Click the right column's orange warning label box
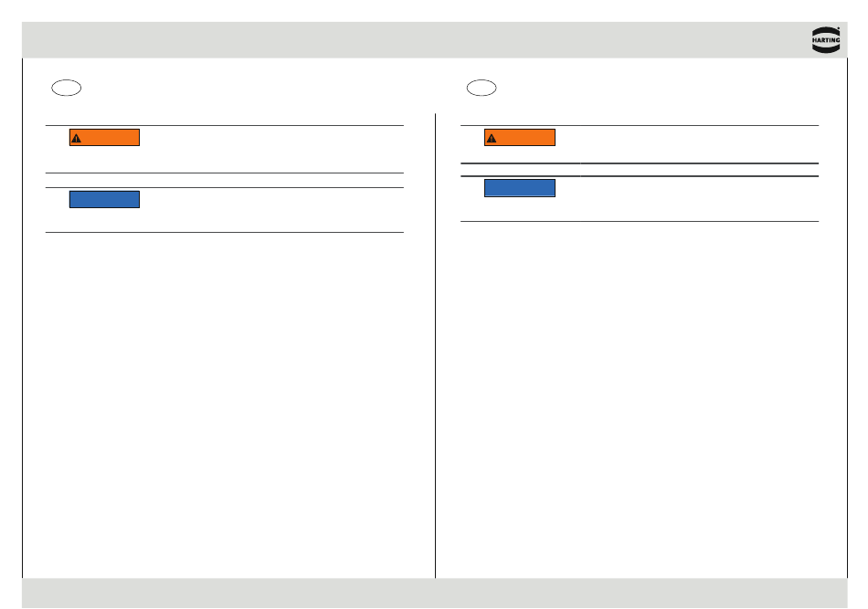The height and width of the screenshot is (609, 868). (x=520, y=138)
